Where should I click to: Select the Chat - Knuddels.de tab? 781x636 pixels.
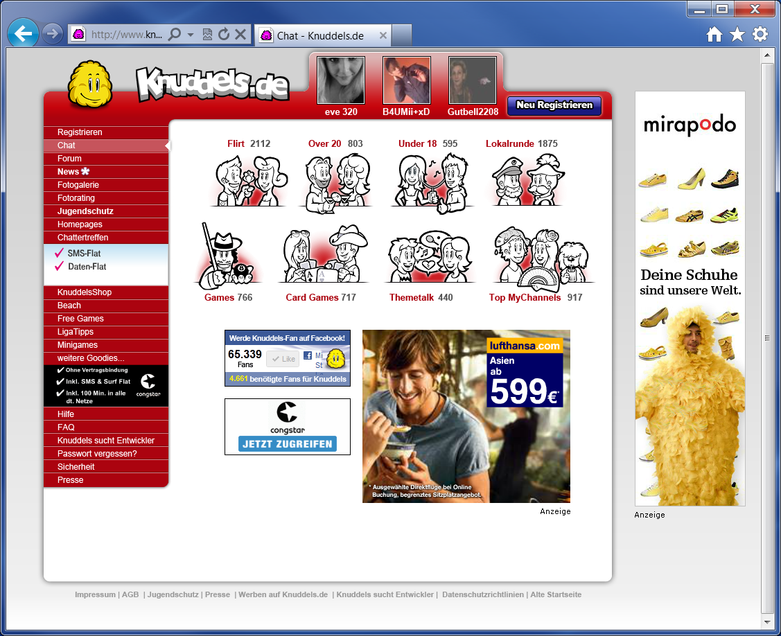coord(323,35)
